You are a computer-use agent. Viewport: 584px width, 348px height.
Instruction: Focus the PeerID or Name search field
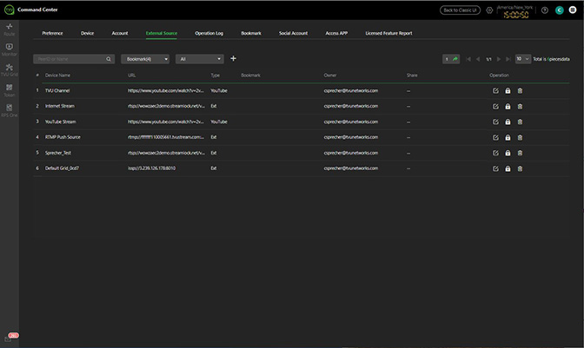click(74, 59)
